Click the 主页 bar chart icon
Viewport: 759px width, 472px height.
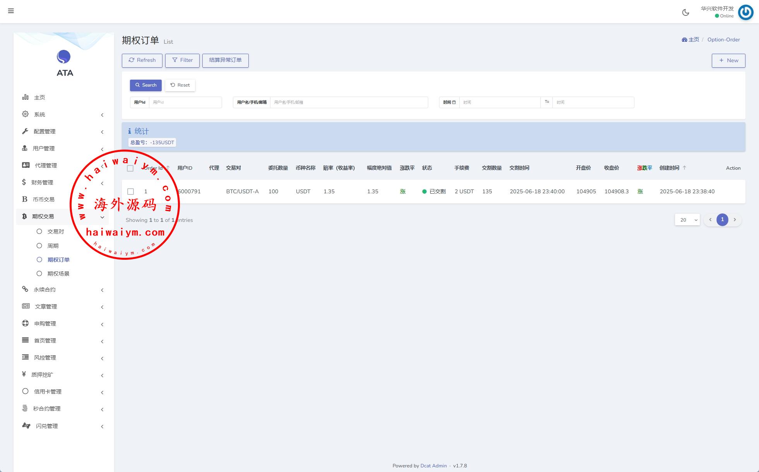click(x=25, y=97)
